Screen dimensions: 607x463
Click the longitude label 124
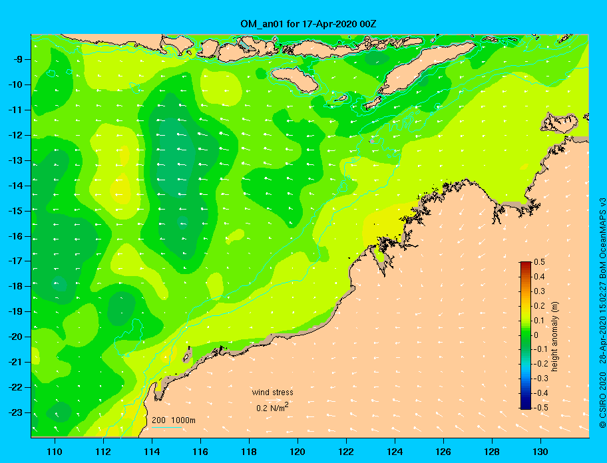click(395, 452)
